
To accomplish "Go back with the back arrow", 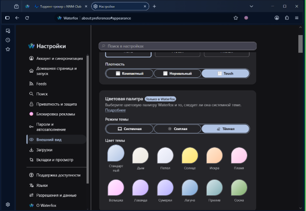I will pyautogui.click(x=17, y=18).
